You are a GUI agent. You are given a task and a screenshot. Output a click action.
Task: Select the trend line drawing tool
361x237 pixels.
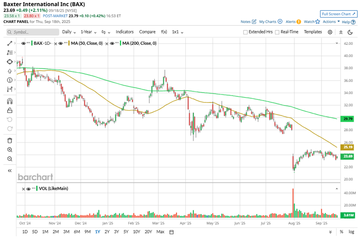tap(10, 43)
